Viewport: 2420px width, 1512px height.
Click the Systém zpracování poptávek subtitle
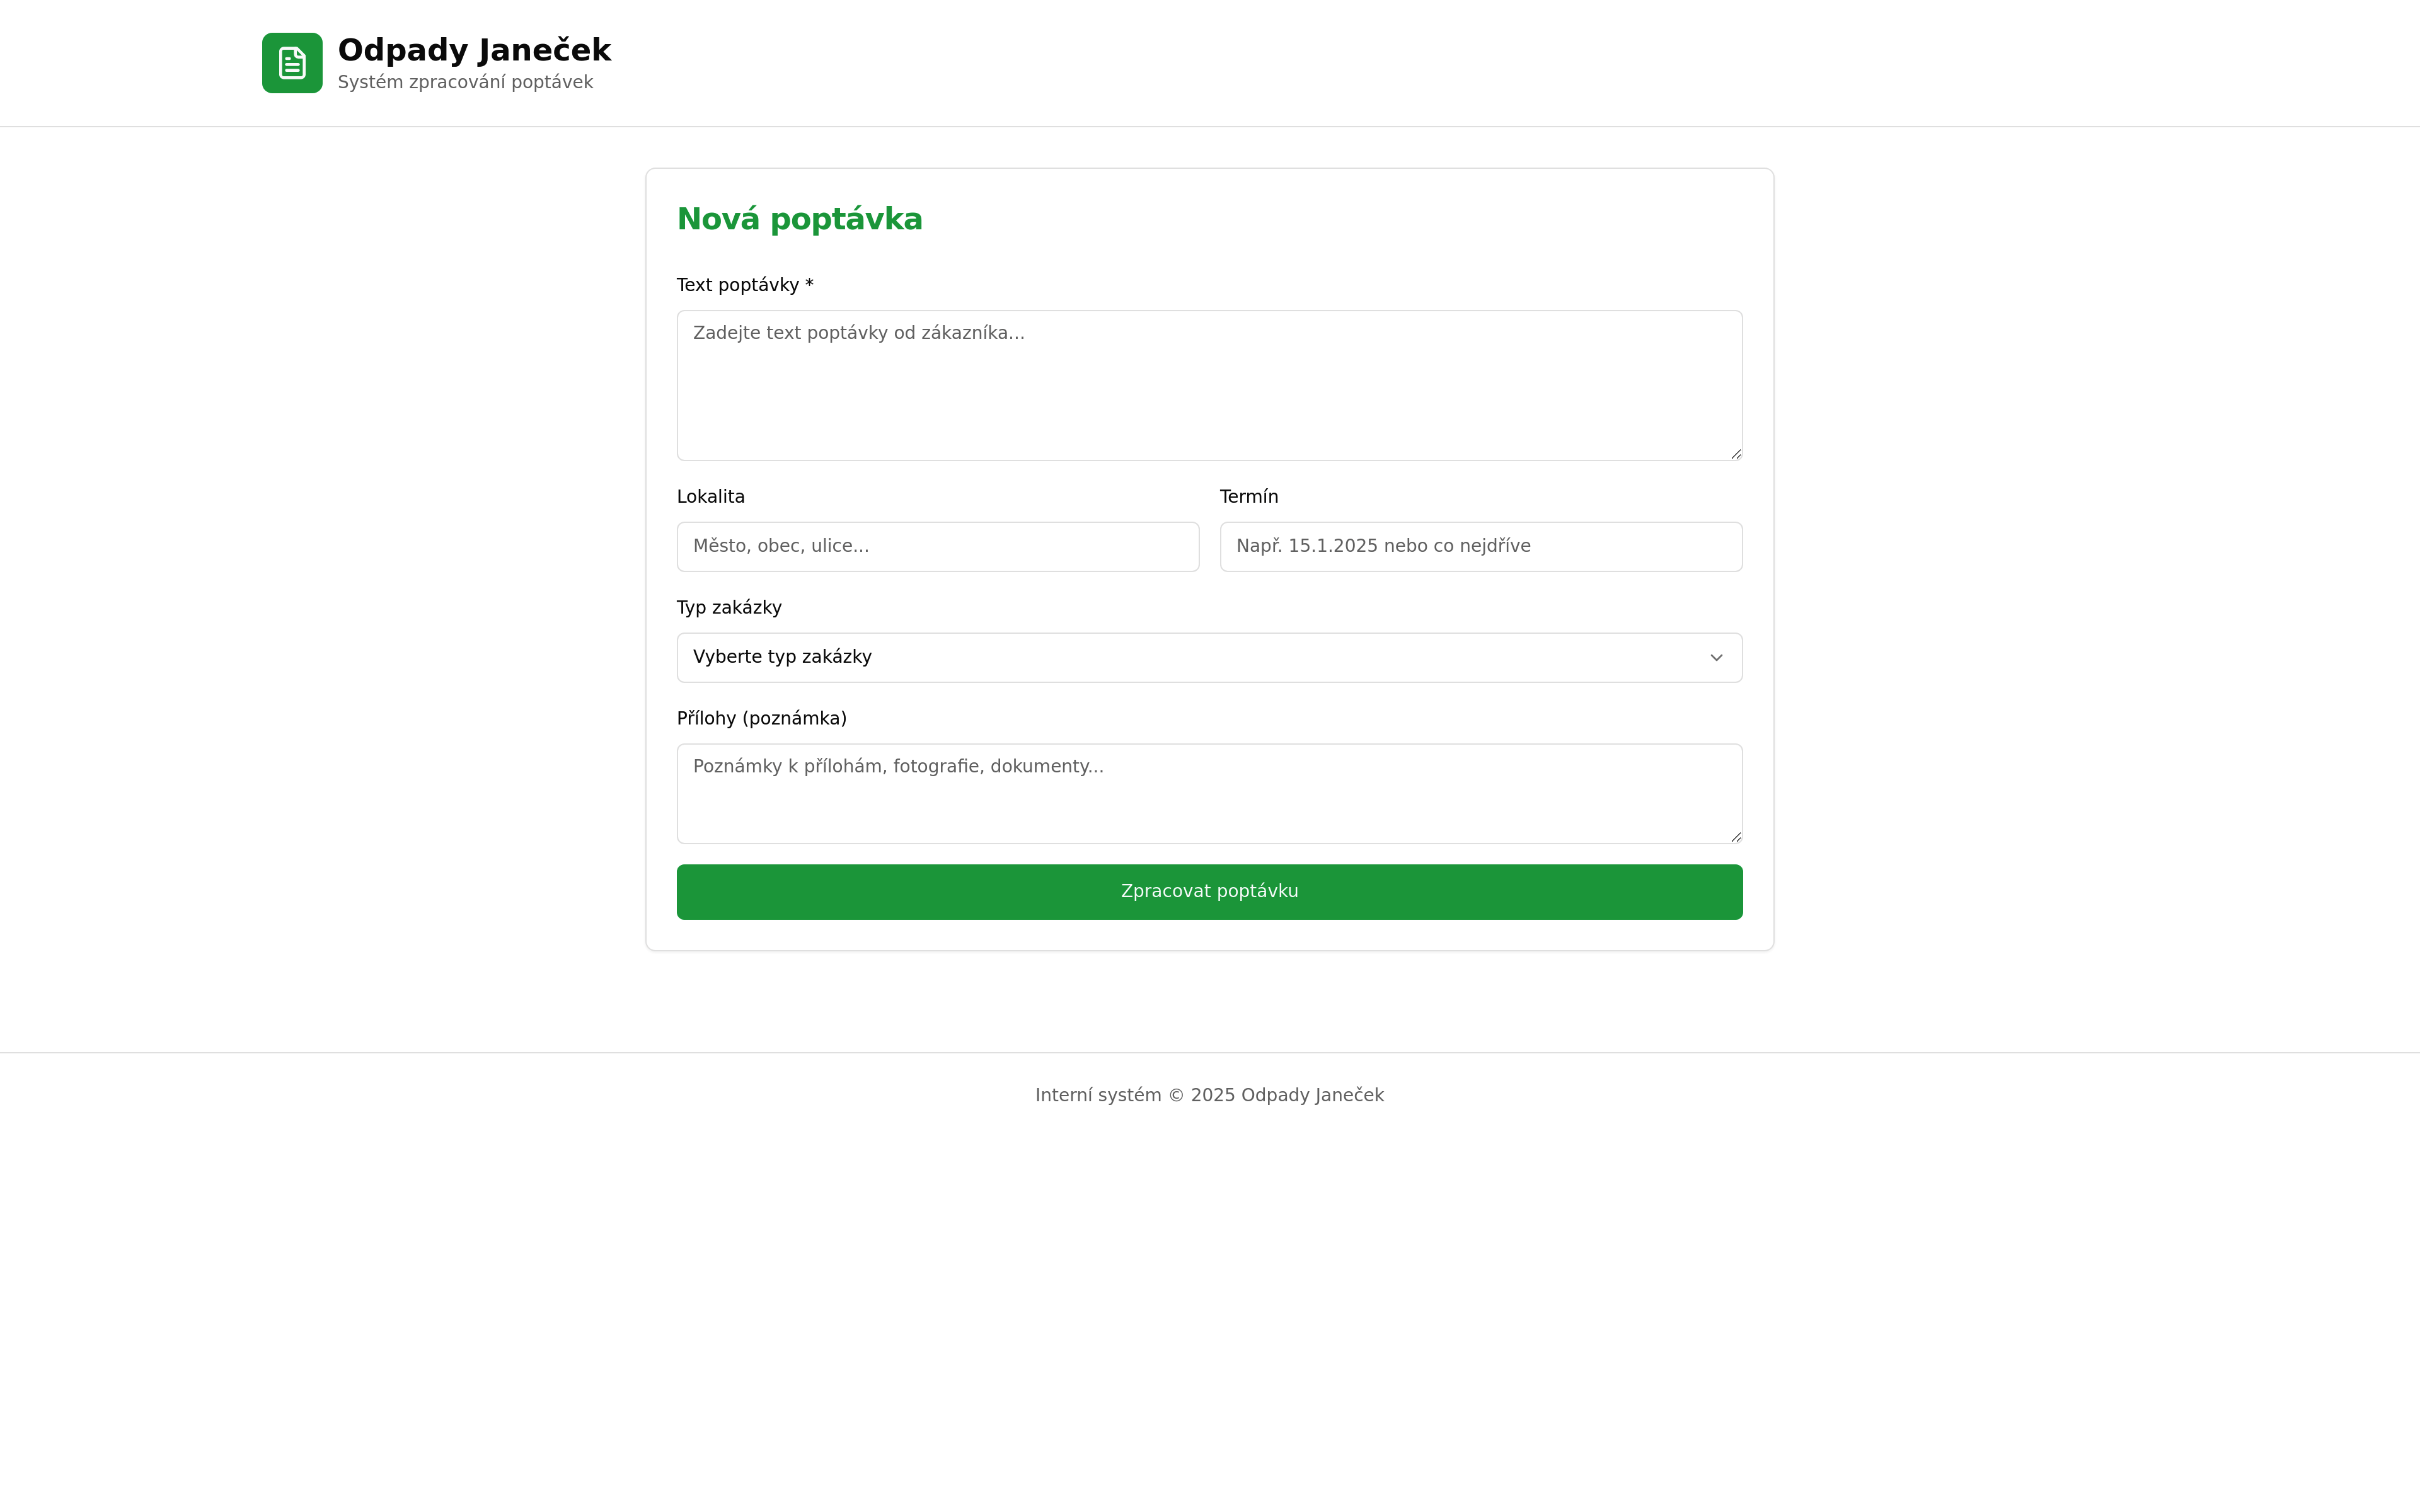(x=465, y=82)
